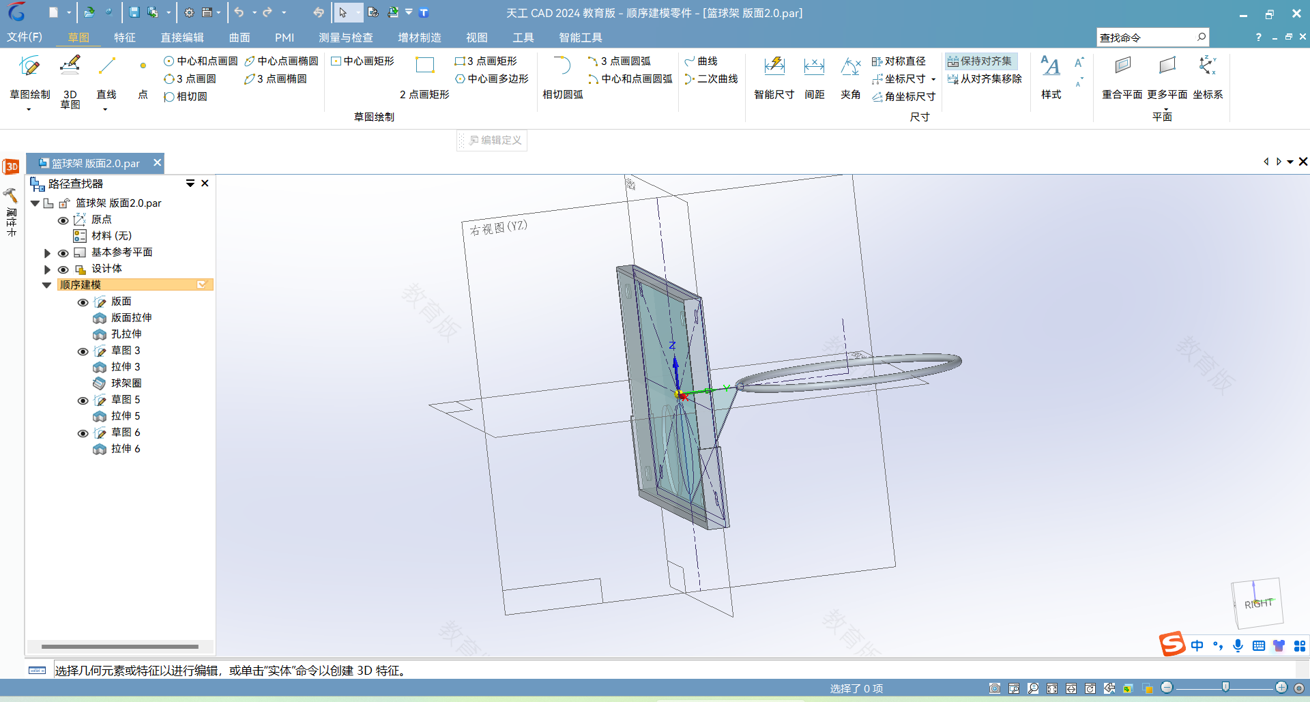Click the 从对齐集移除 button
Screen dimensions: 1310x702
(x=985, y=78)
